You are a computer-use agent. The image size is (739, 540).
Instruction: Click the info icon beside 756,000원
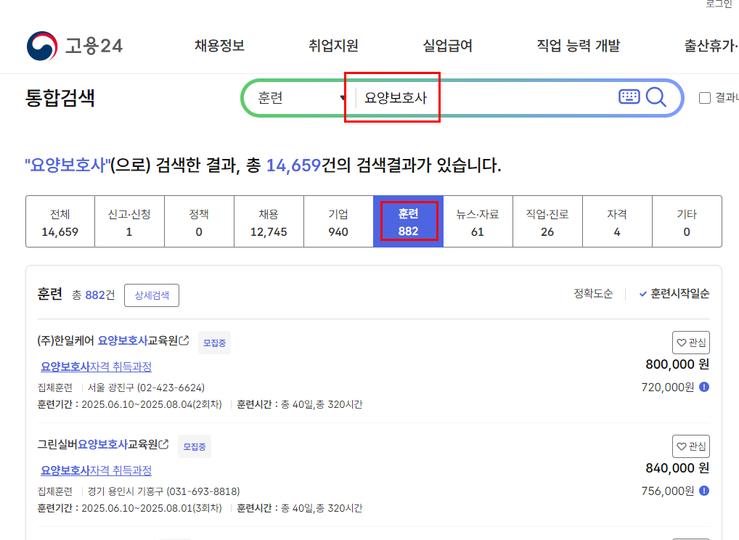point(704,491)
